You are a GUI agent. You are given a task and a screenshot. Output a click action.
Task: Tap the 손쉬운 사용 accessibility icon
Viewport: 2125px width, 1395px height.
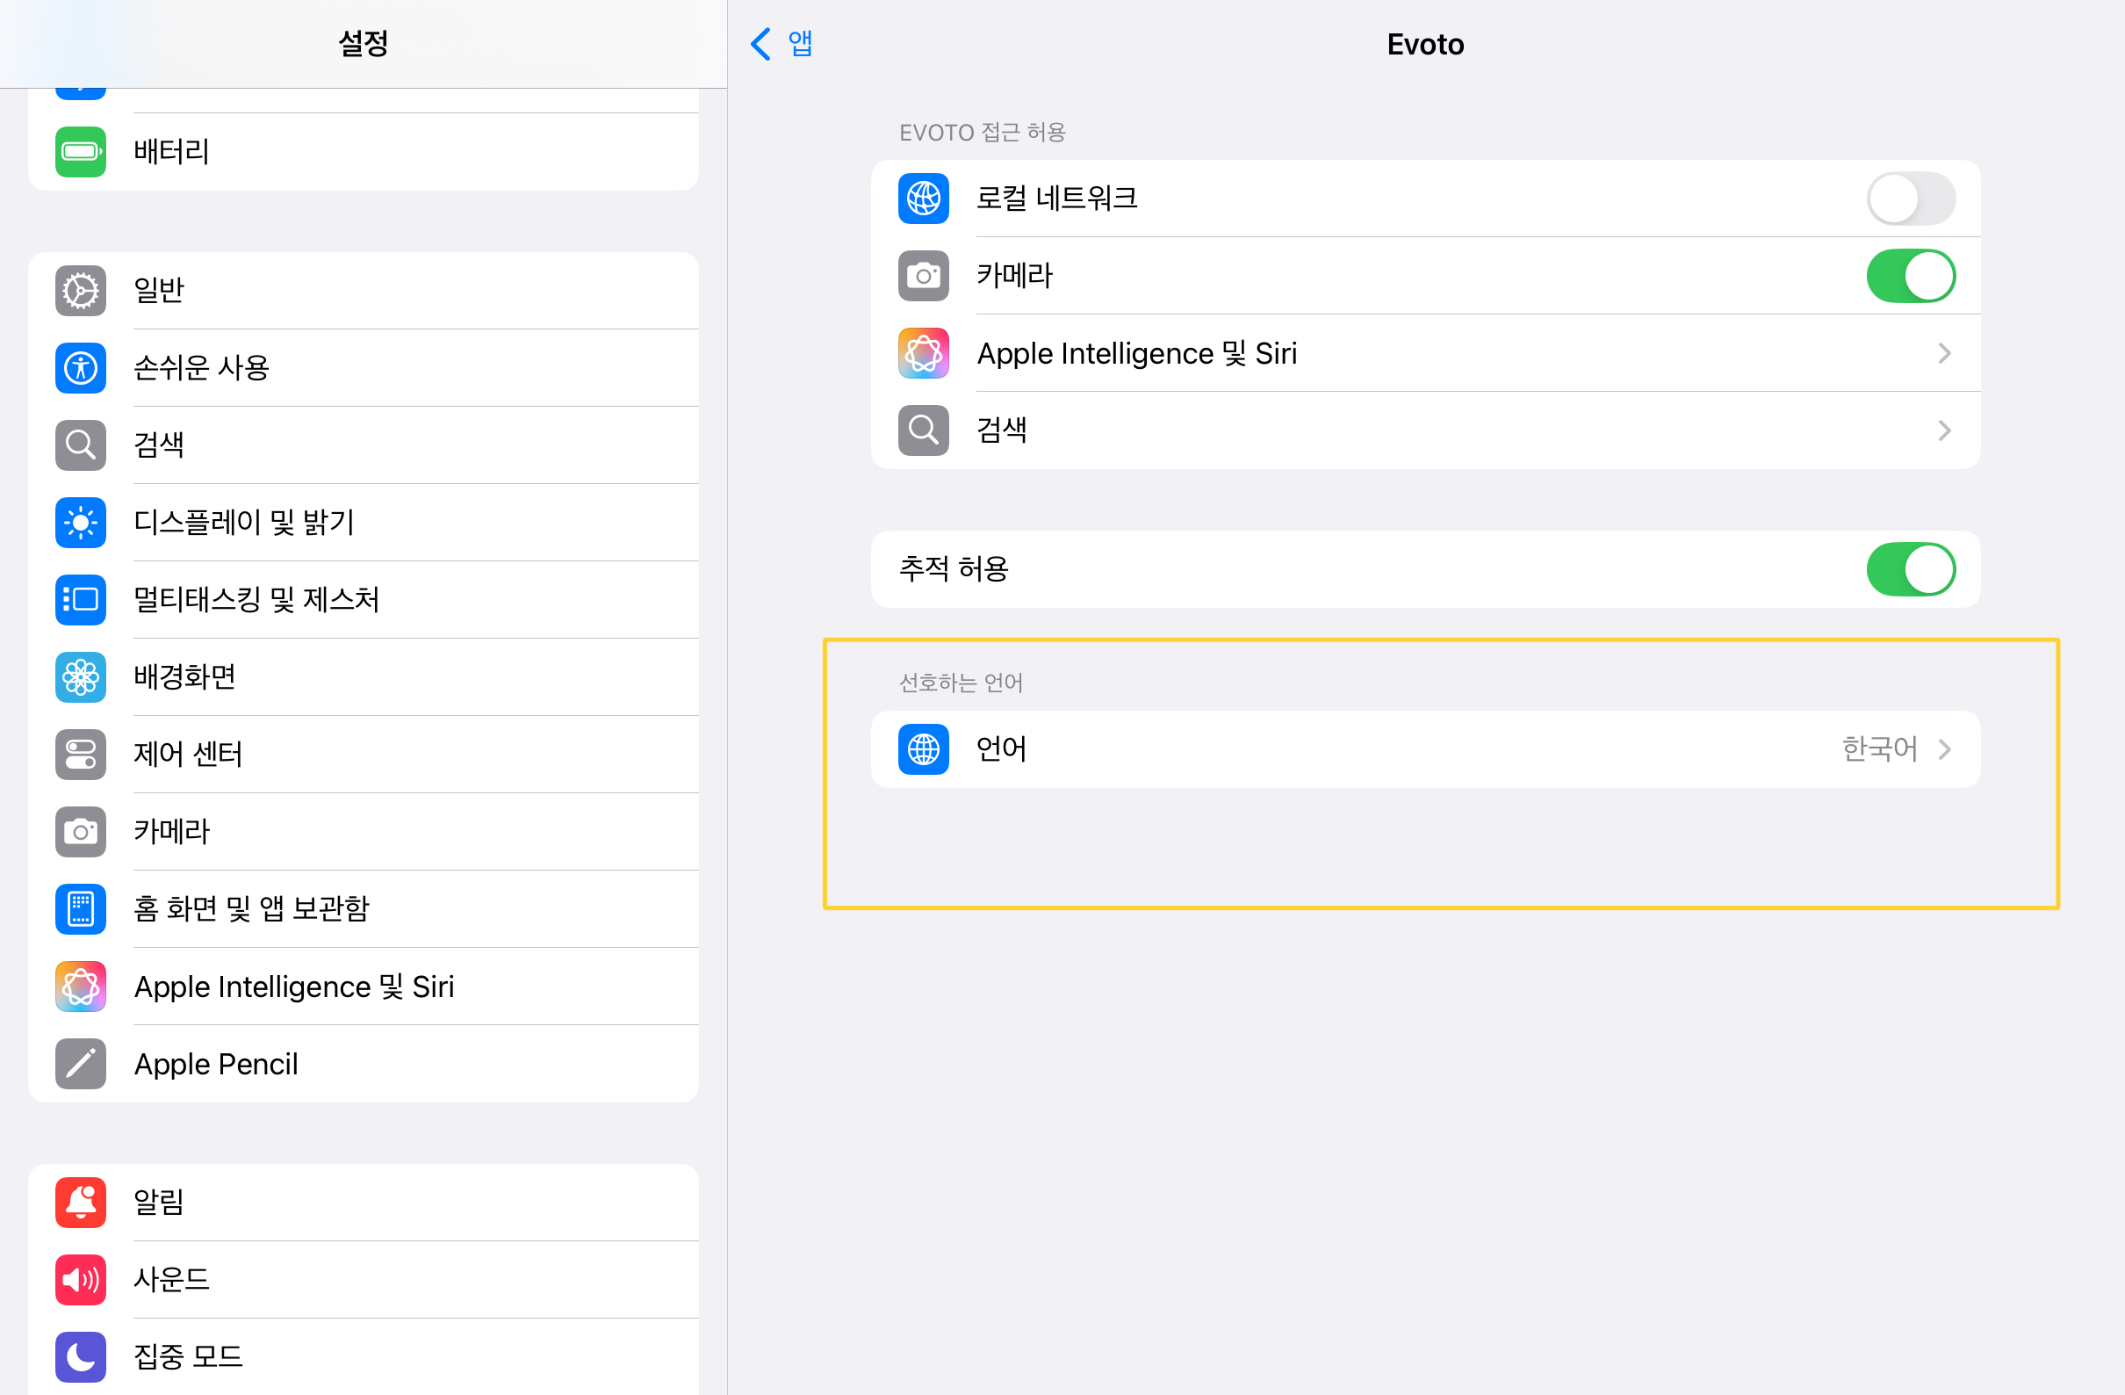[x=81, y=368]
